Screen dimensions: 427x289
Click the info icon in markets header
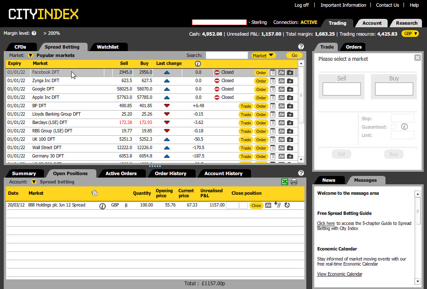(198, 64)
